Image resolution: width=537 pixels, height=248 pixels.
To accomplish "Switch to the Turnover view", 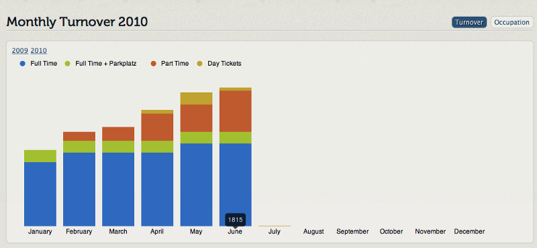I will [x=469, y=22].
